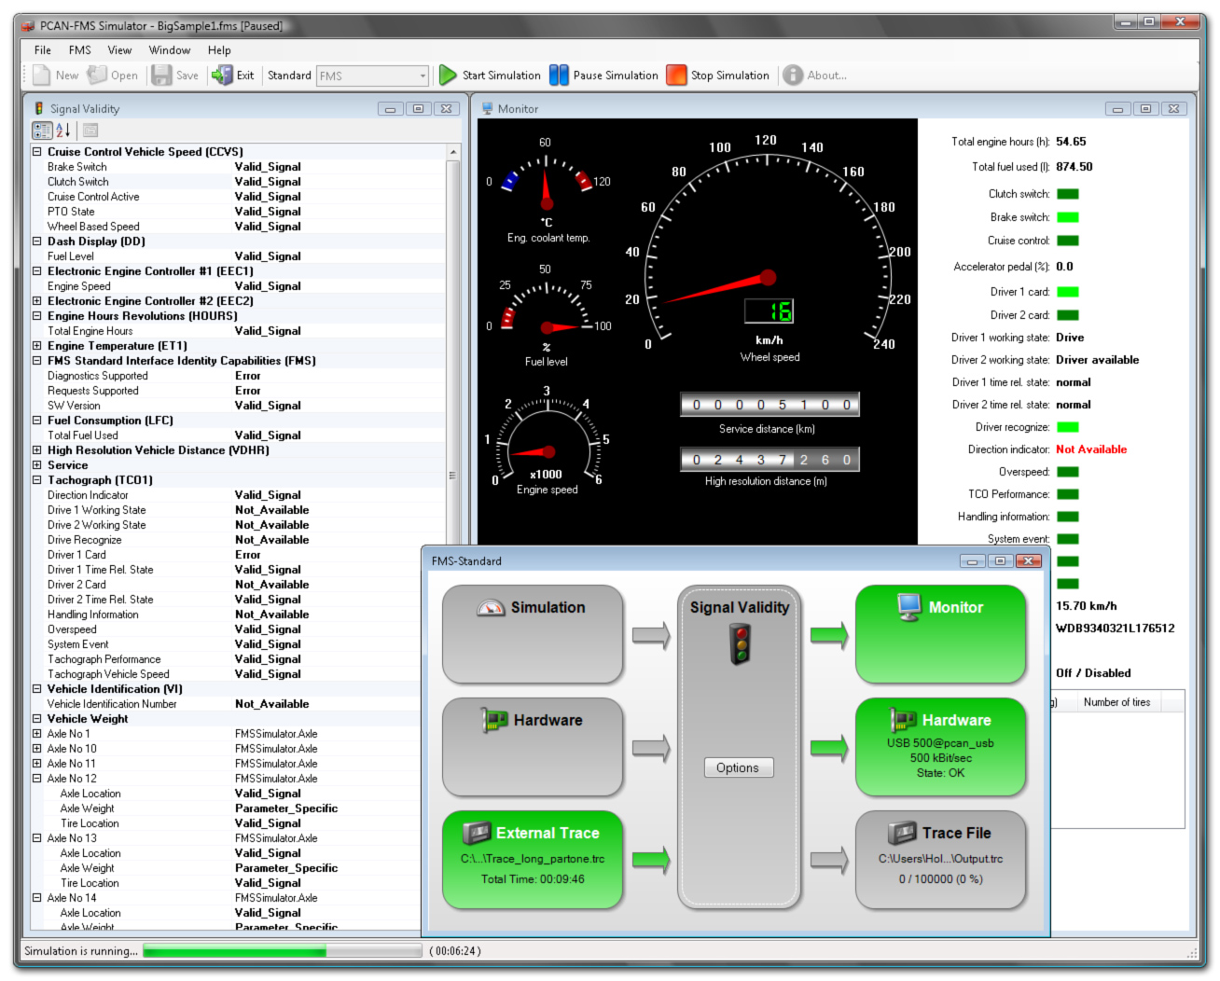The height and width of the screenshot is (981, 1220).
Task: Click the traffic light Signal Validity icon
Action: [740, 644]
